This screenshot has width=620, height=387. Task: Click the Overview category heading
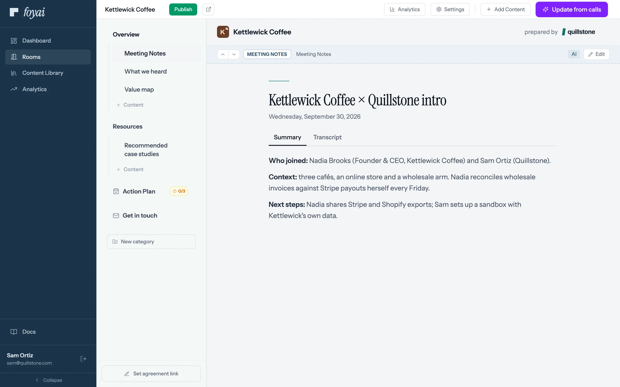(126, 35)
